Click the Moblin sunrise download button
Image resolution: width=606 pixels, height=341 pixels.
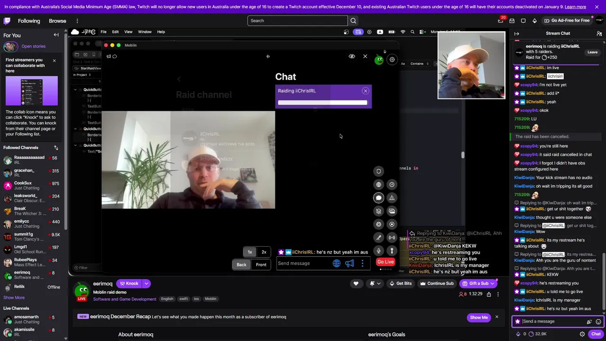tap(392, 198)
